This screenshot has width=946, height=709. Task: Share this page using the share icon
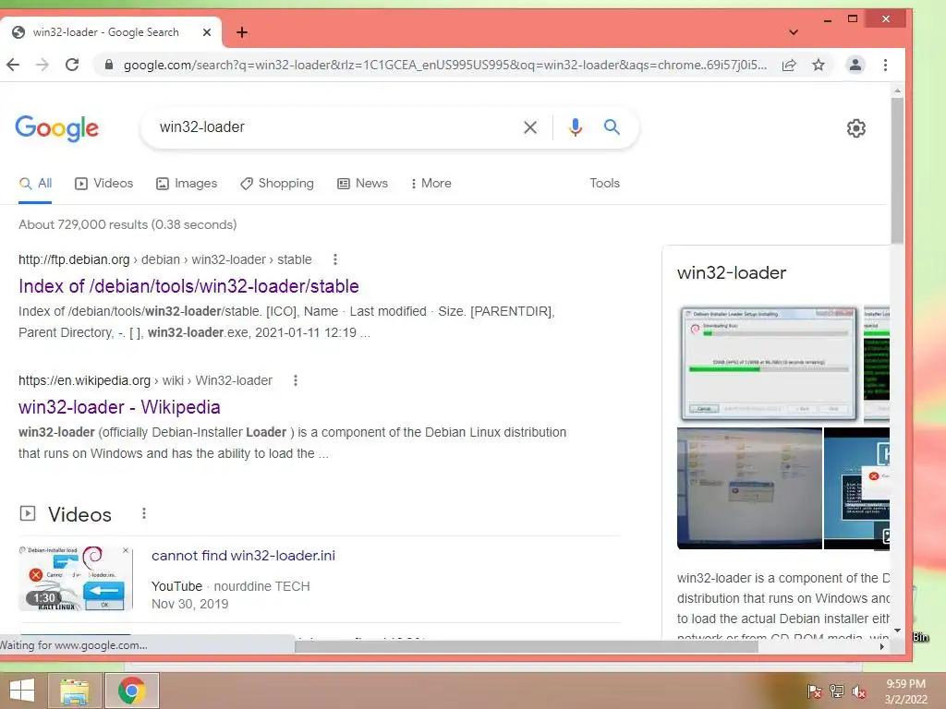pos(789,65)
